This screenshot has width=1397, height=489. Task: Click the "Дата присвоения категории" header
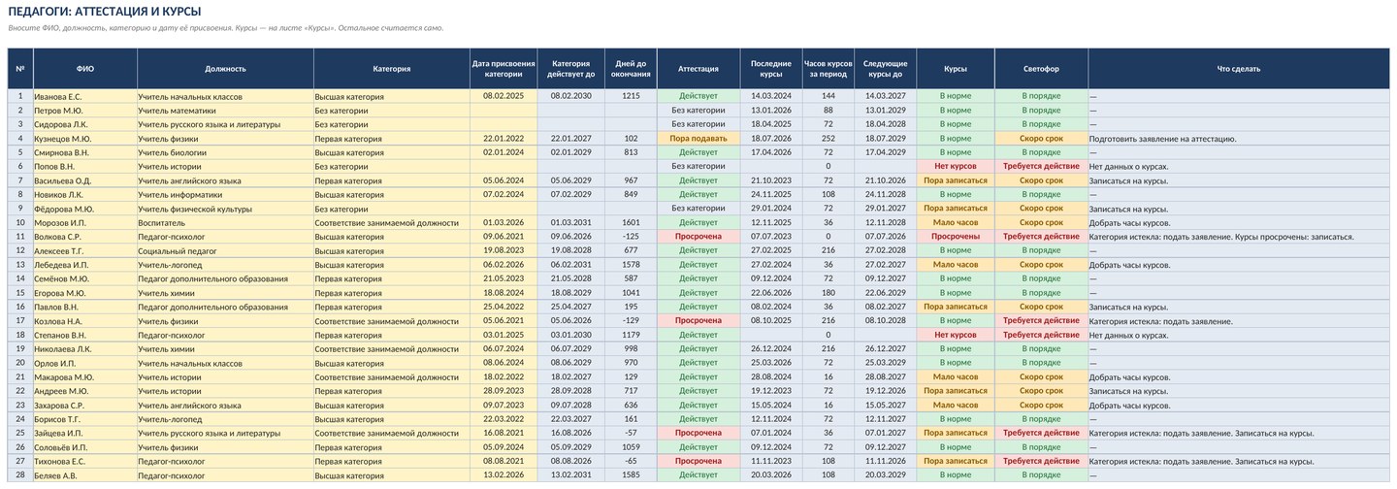point(504,69)
